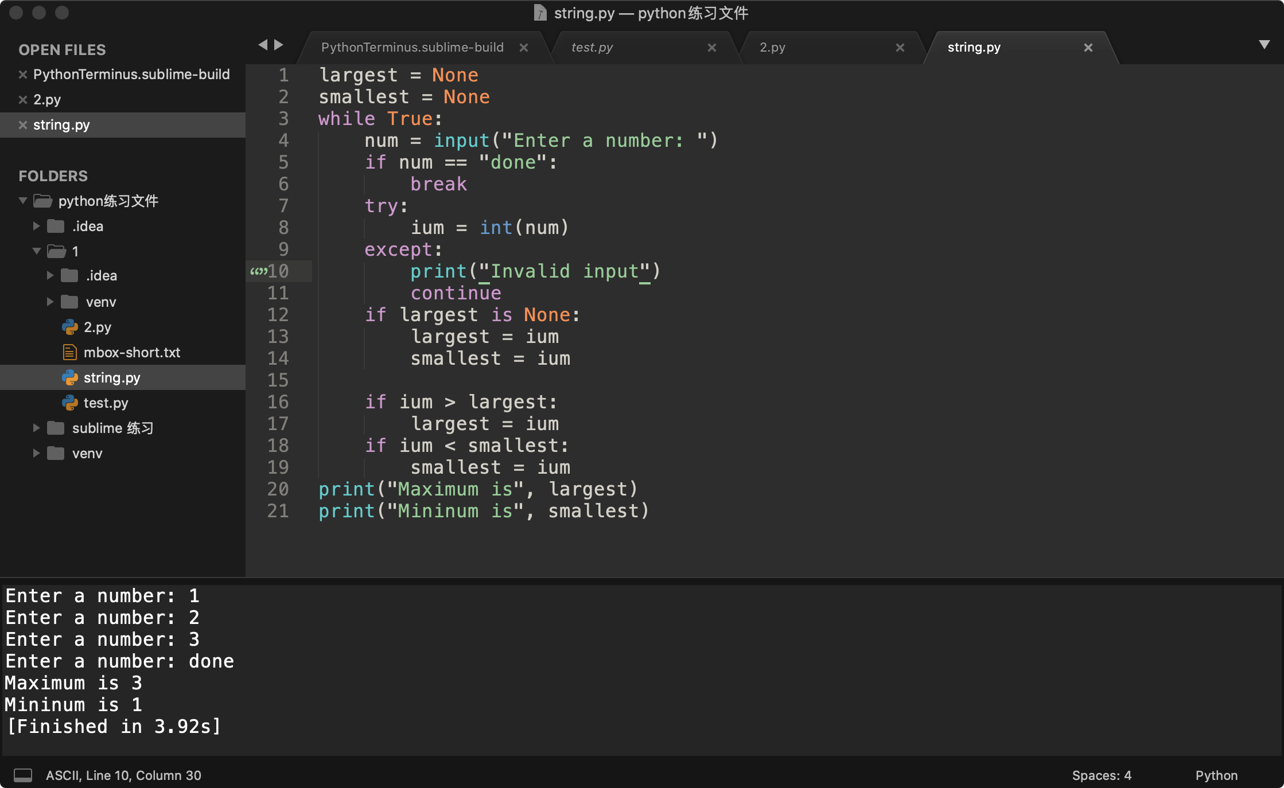Open the tab list dropdown arrow
Image resolution: width=1284 pixels, height=788 pixels.
[1264, 45]
